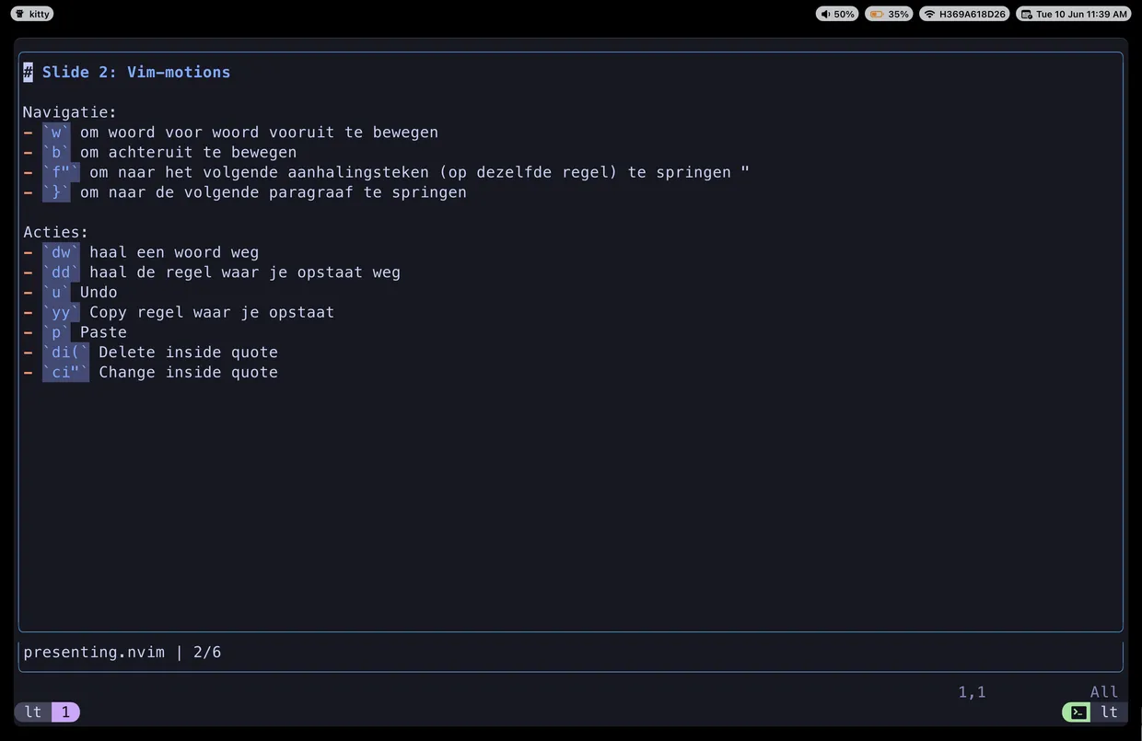Click the green terminal prompt icon in the statusline
The height and width of the screenshot is (741, 1142).
tap(1077, 712)
